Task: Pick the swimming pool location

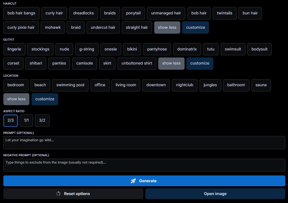Action: [x=70, y=85]
